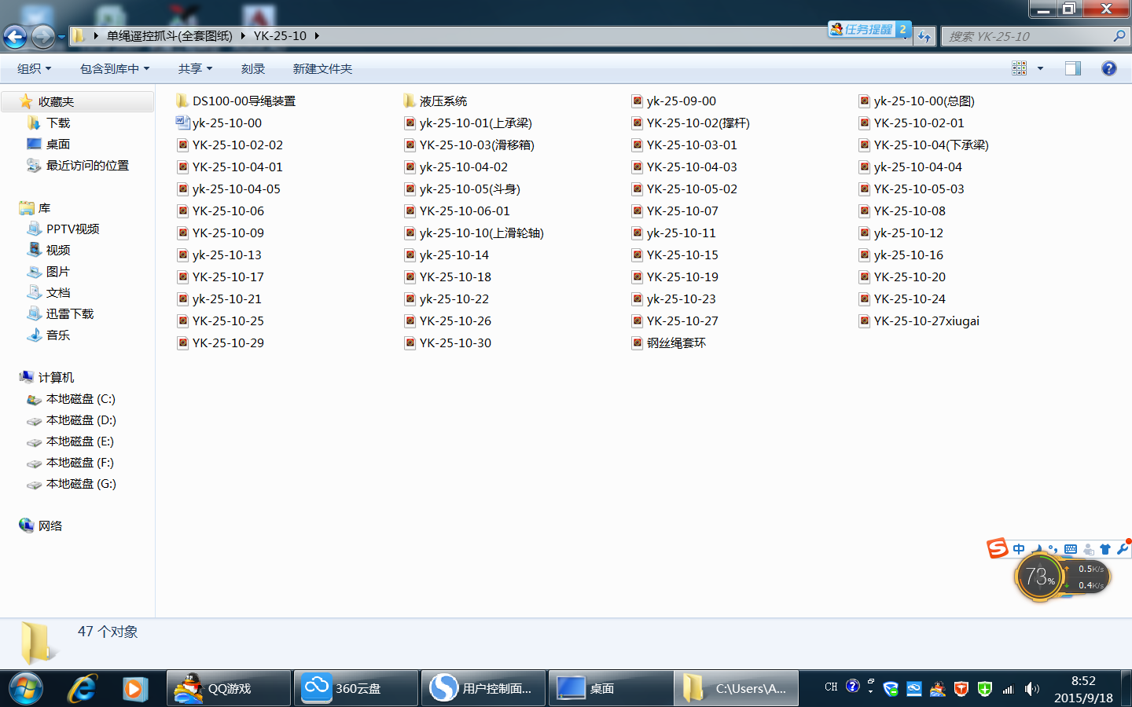Viewport: 1132px width, 707px height.
Task: Click the tray network signal bars icon
Action: (1009, 689)
